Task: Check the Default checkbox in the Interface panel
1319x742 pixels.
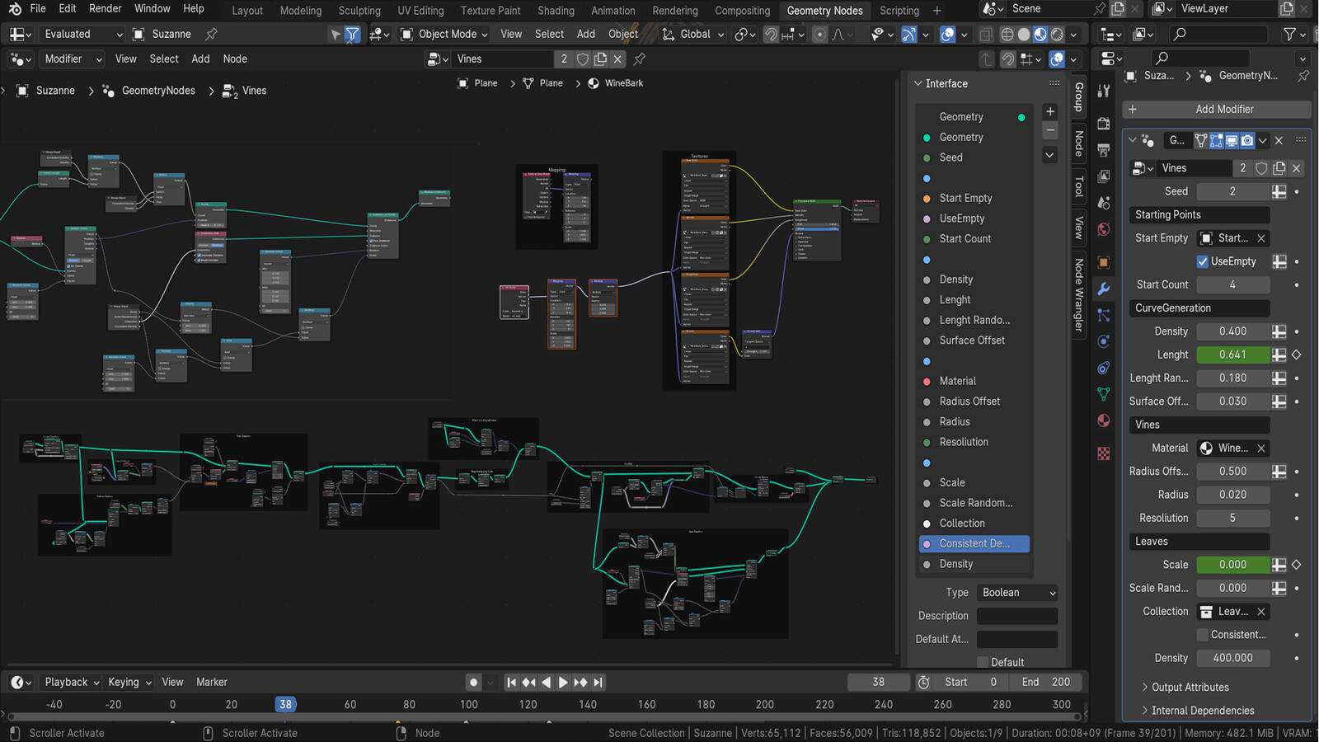Action: coord(983,662)
